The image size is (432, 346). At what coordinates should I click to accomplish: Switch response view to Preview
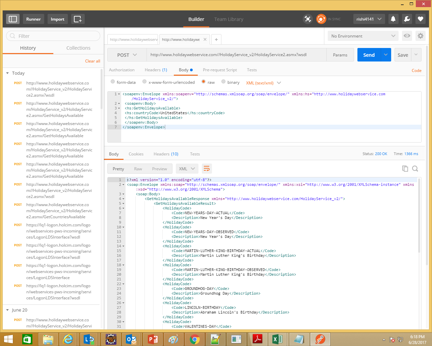(x=159, y=169)
